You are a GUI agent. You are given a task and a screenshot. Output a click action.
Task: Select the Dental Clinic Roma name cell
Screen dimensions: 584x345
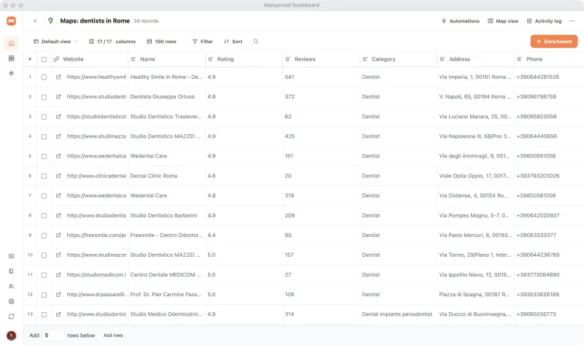coord(166,176)
